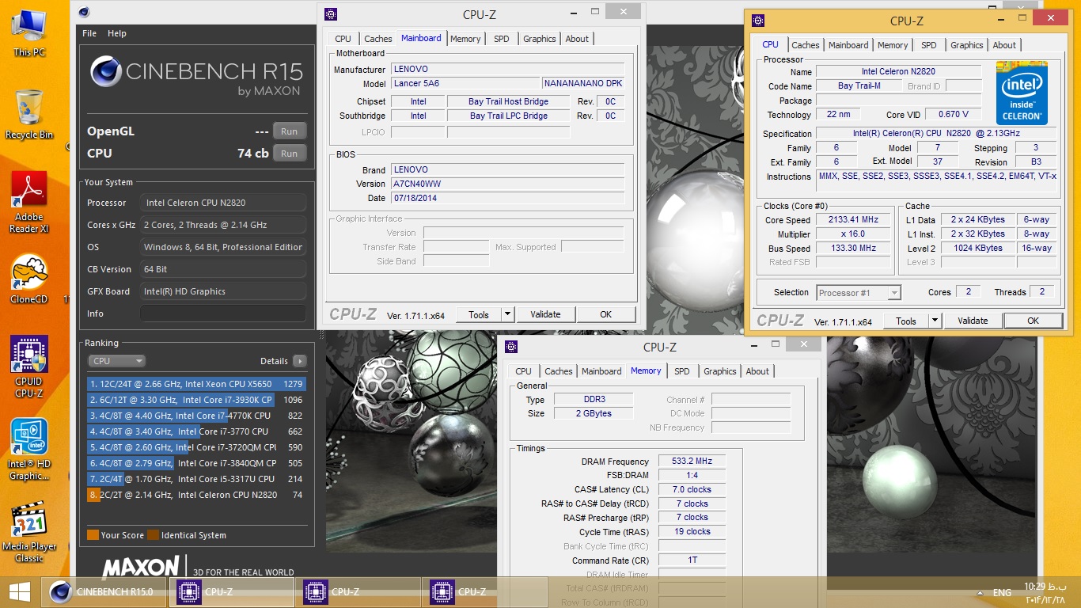Run the OpenGL benchmark

[x=290, y=131]
